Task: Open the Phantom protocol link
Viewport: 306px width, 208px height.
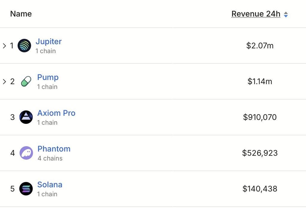Action: point(54,149)
